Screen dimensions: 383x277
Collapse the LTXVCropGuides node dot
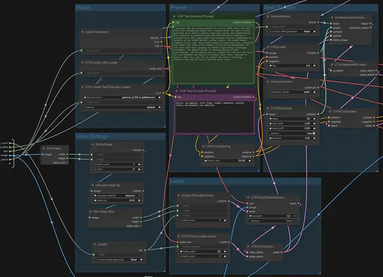[330, 112]
